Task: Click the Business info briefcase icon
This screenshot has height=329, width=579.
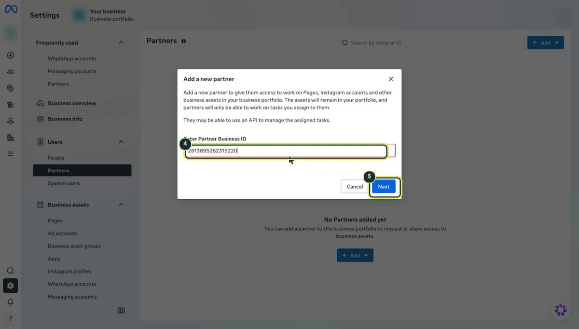Action: [41, 119]
